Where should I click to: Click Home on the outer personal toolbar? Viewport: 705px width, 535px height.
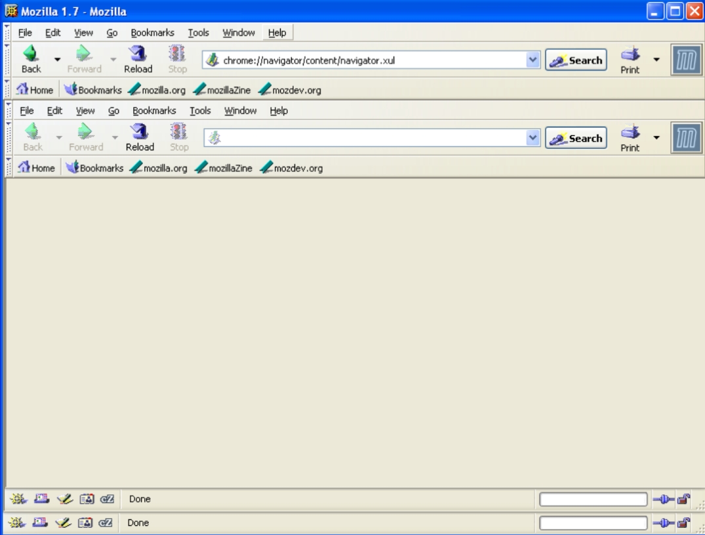(35, 89)
